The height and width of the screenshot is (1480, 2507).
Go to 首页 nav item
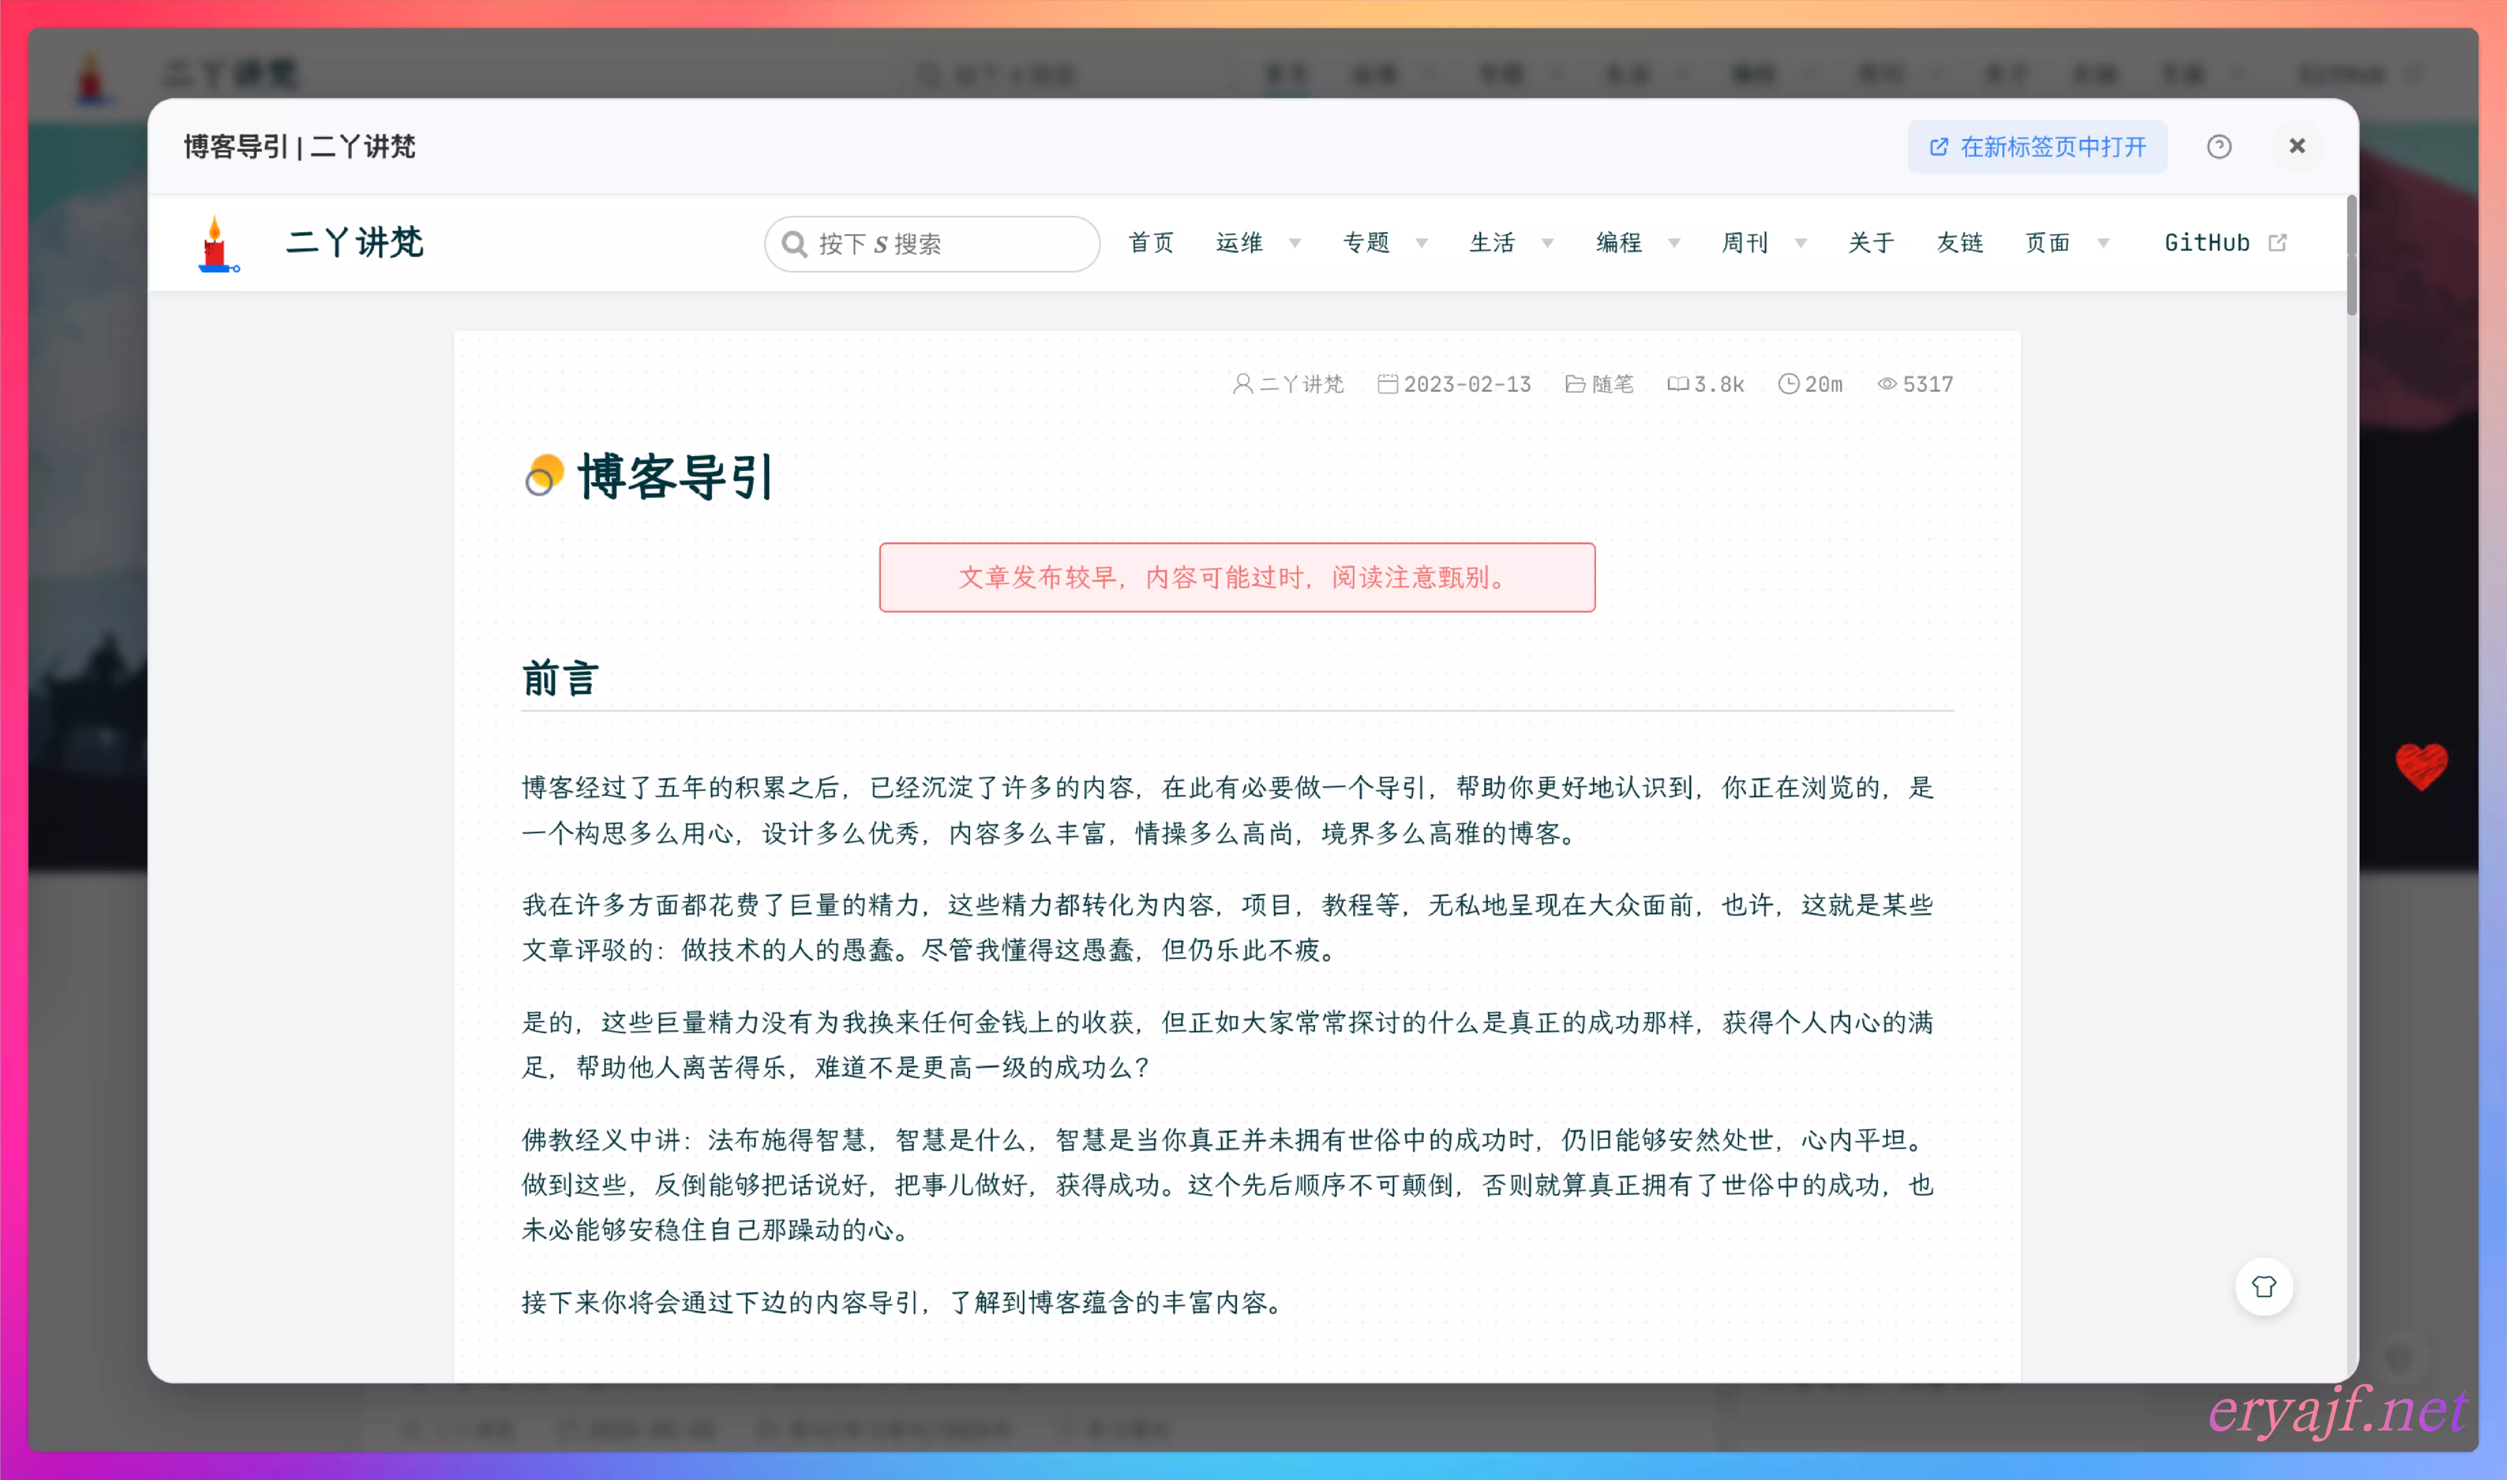(1151, 242)
